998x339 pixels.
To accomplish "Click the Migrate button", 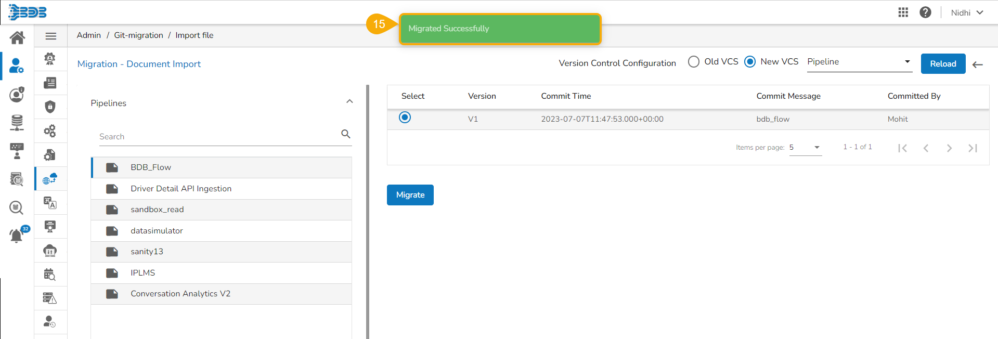I will tap(410, 195).
